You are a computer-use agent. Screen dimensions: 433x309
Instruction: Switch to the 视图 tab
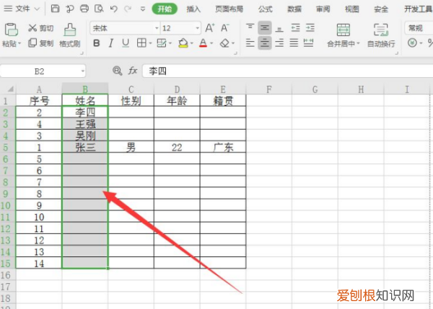click(352, 9)
